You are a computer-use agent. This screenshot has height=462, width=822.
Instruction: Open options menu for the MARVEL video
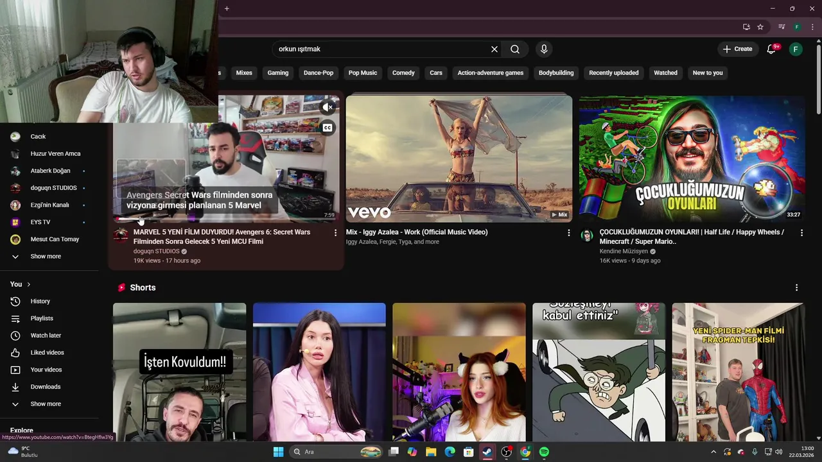[x=335, y=233]
